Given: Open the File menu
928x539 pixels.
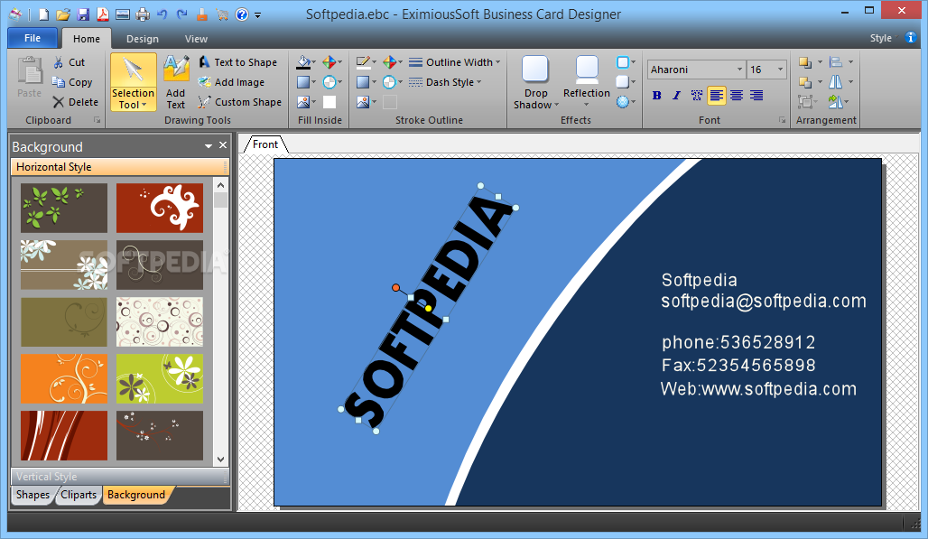Looking at the screenshot, I should (32, 38).
